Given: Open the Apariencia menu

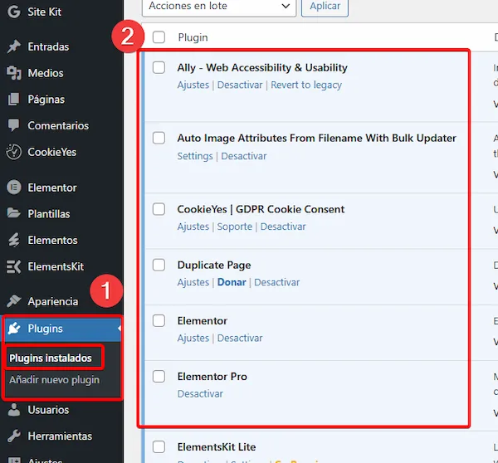Looking at the screenshot, I should coord(53,301).
